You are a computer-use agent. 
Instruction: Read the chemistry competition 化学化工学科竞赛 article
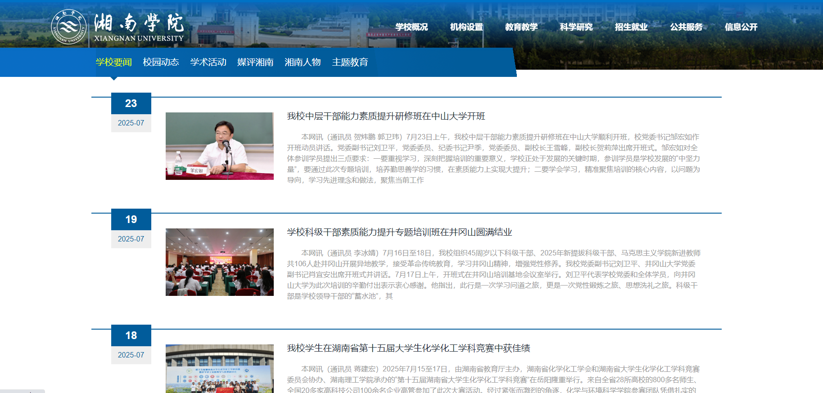(x=408, y=348)
